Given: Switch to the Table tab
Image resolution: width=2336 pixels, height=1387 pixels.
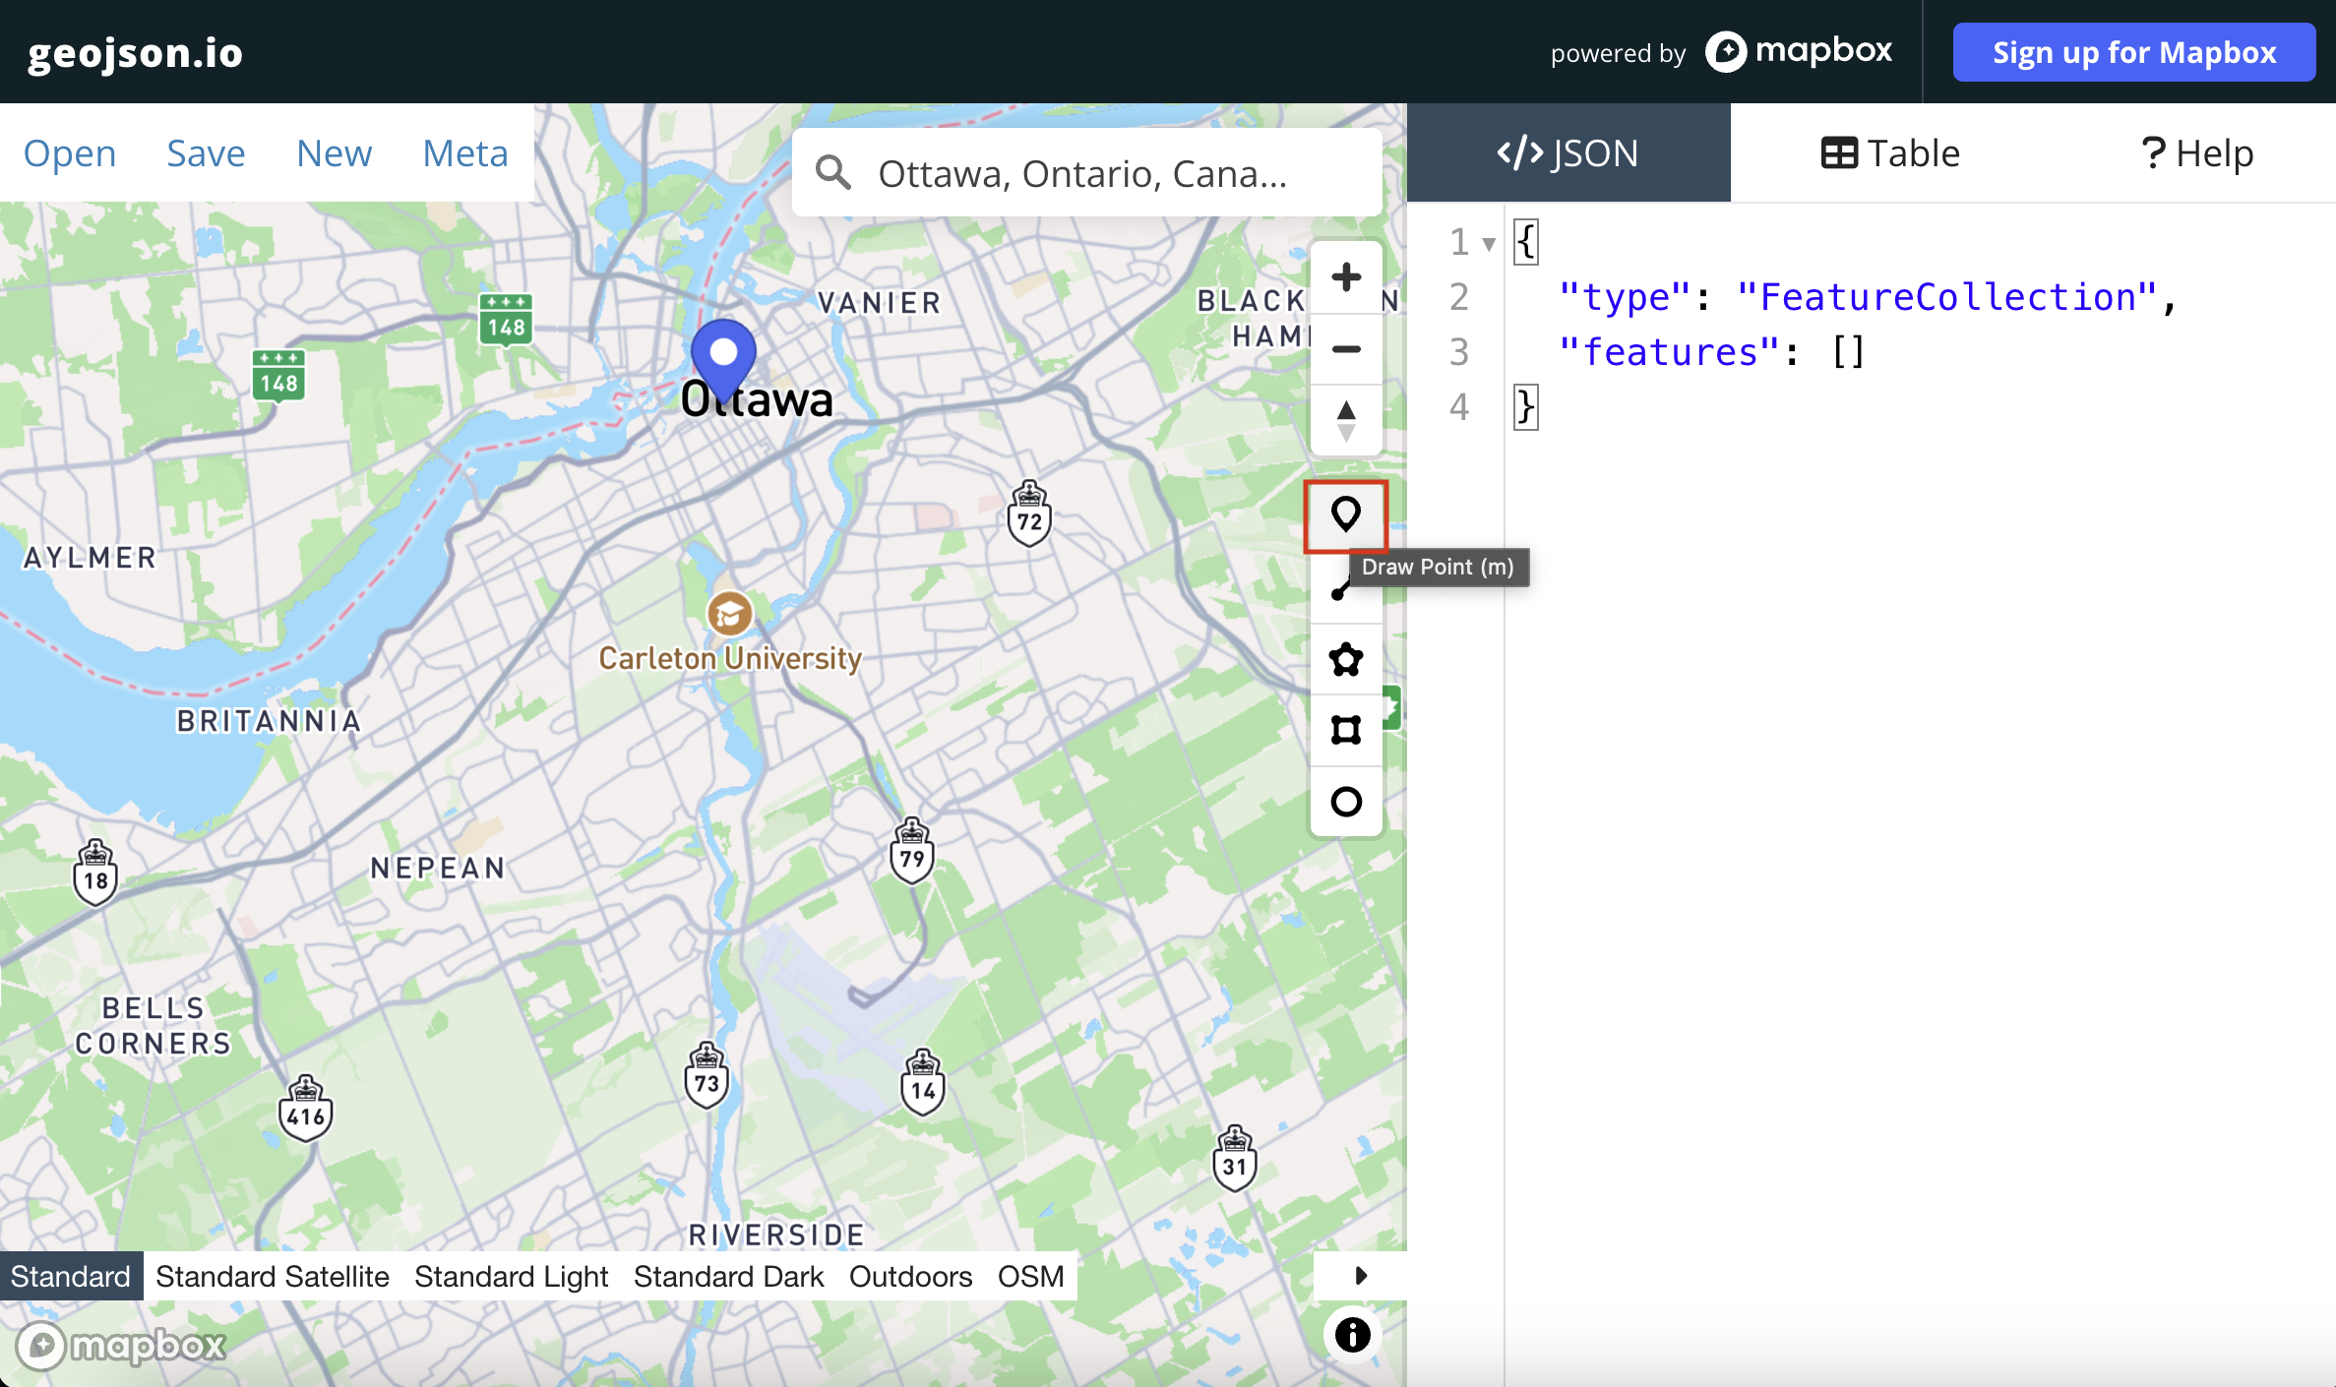Looking at the screenshot, I should 1889,153.
